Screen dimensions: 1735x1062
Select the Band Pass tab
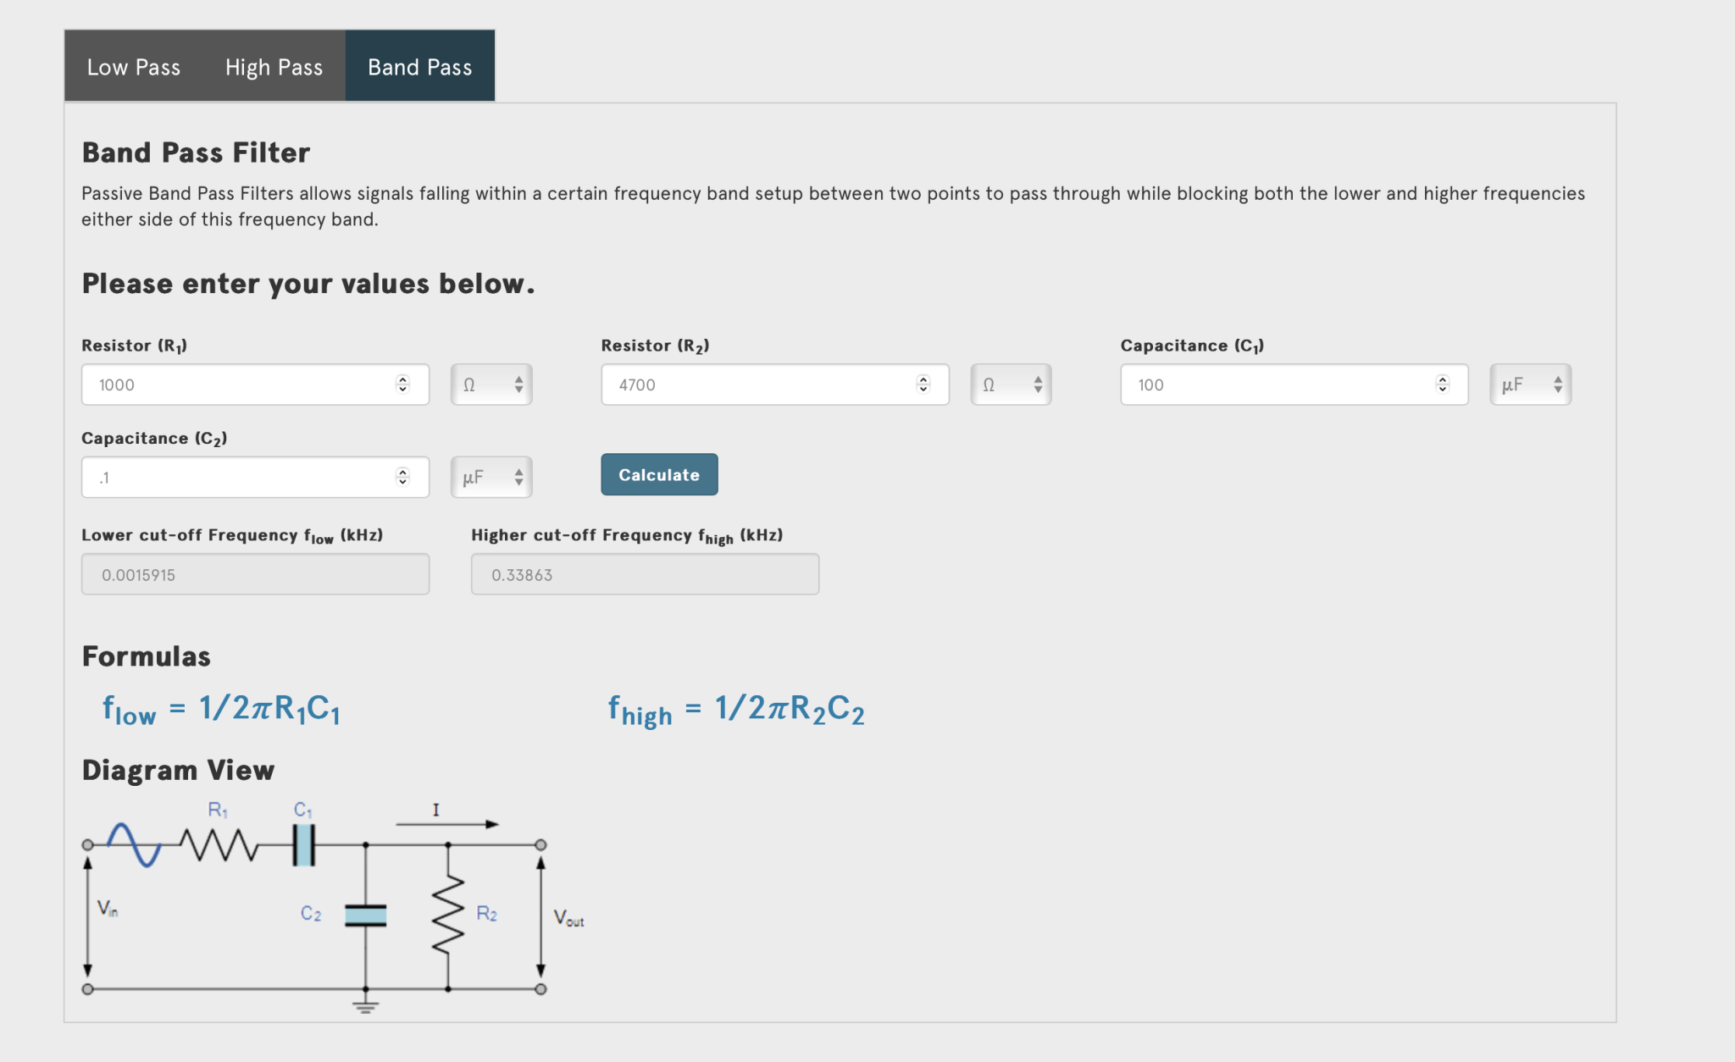coord(420,67)
